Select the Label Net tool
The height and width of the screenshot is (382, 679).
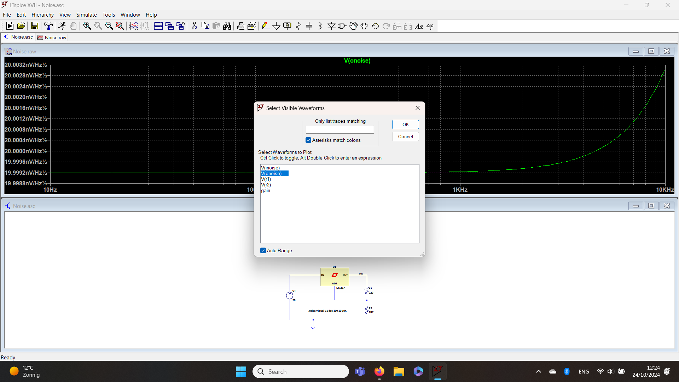[288, 26]
